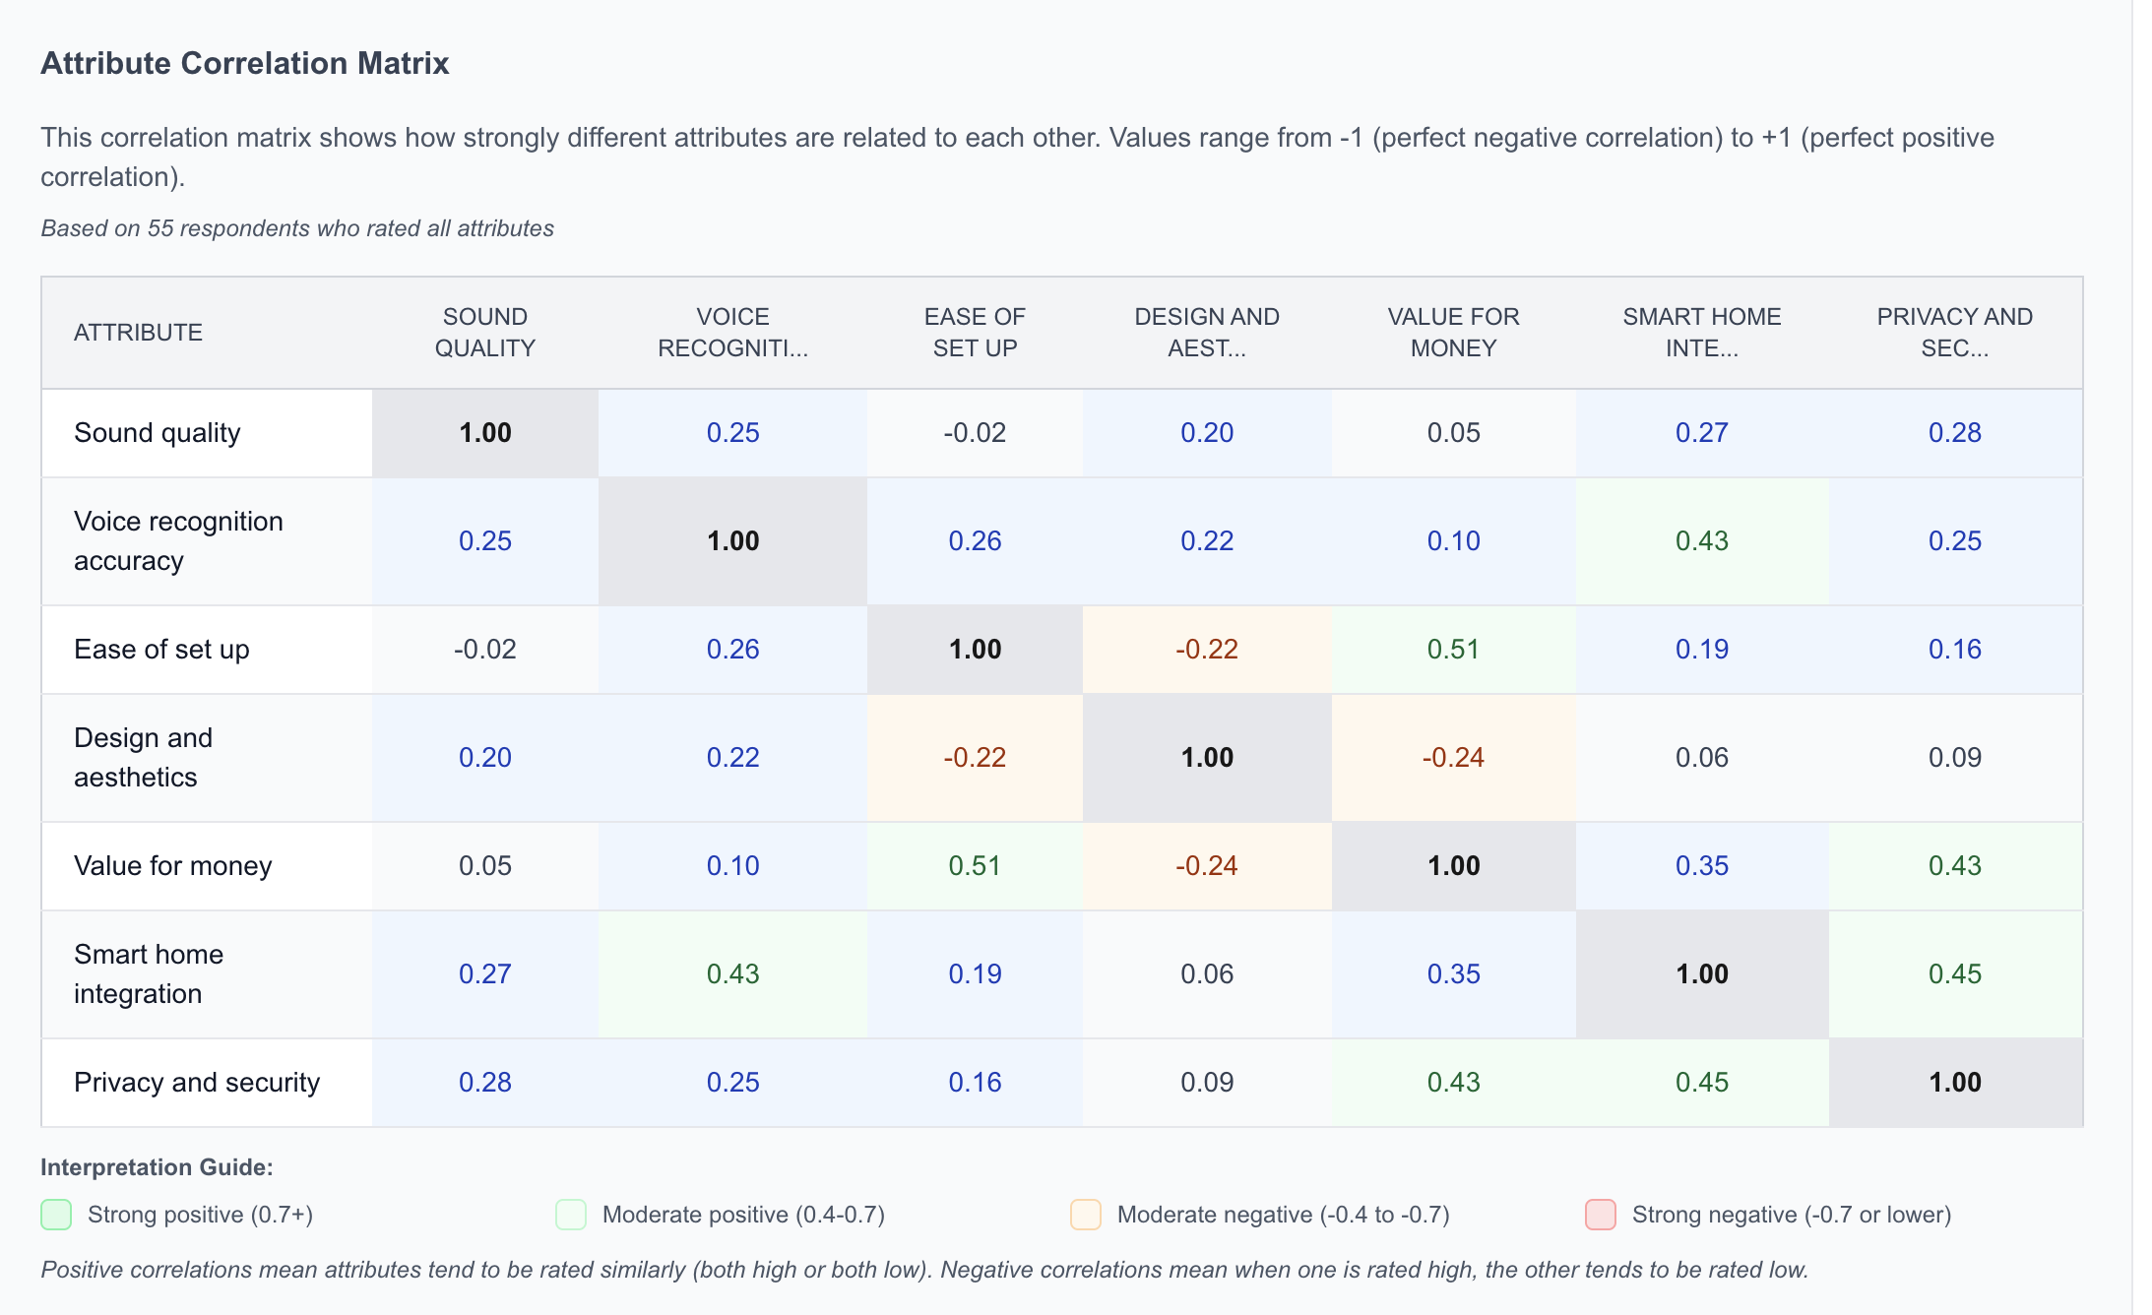Viewport: 2152px width, 1315px height.
Task: Select the Voice recognition accuracy row label
Action: click(x=178, y=541)
